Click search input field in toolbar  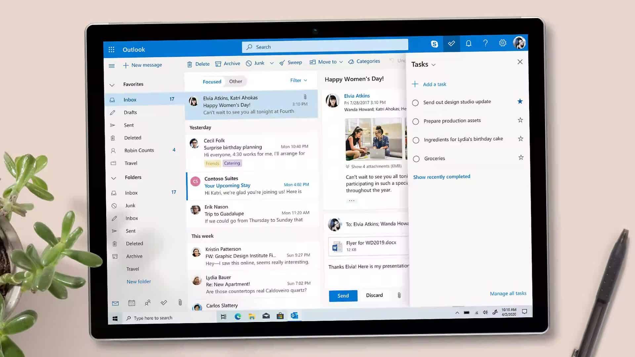tap(324, 47)
